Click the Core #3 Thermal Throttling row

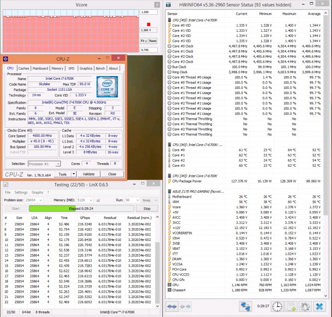coord(244,135)
